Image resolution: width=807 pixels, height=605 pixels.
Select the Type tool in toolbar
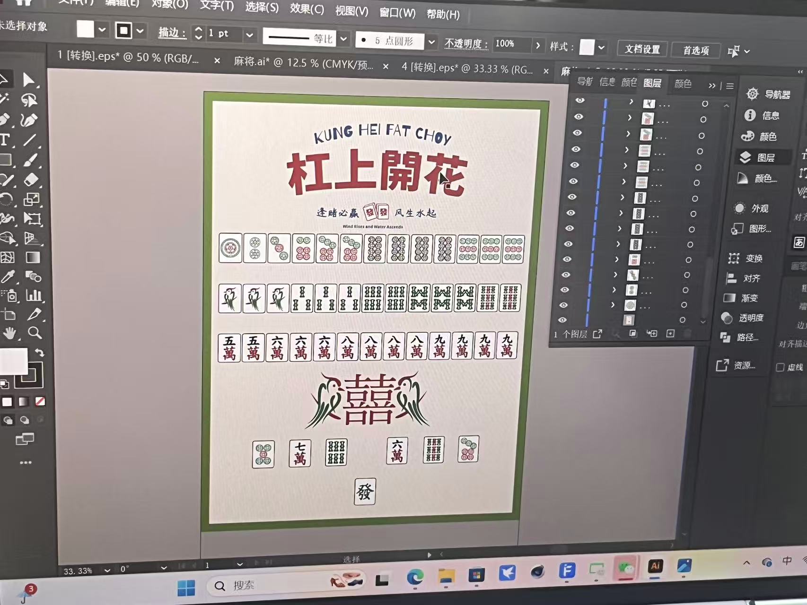click(x=5, y=140)
